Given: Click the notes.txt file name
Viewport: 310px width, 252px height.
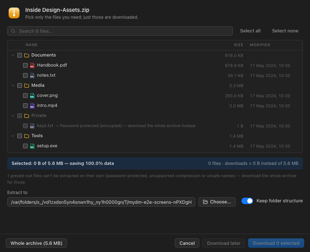Looking at the screenshot, I should pyautogui.click(x=46, y=75).
